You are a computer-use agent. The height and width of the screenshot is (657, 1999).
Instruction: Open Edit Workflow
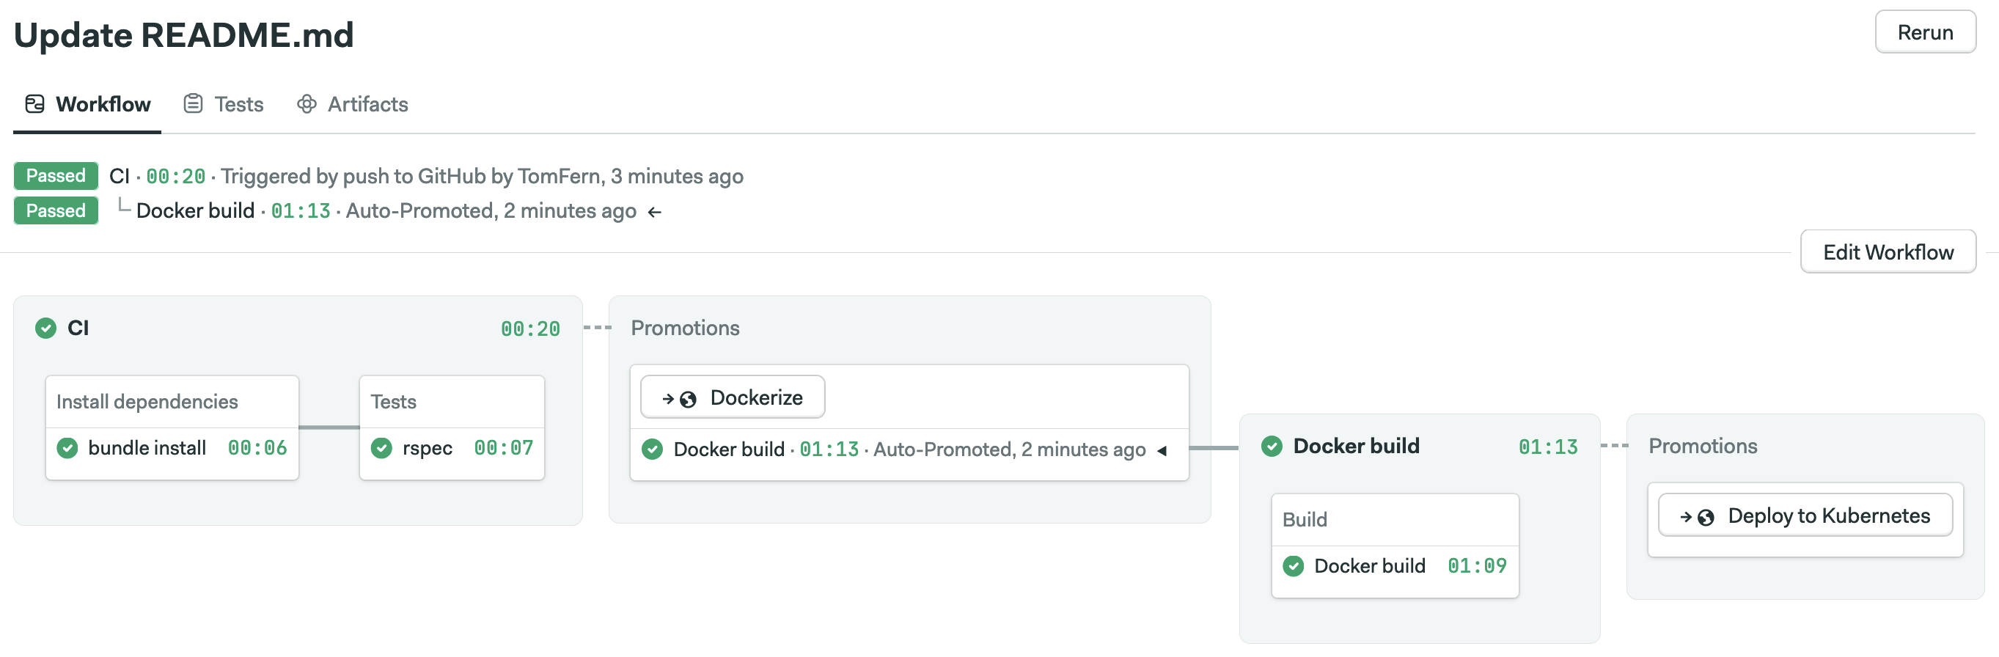[1888, 252]
